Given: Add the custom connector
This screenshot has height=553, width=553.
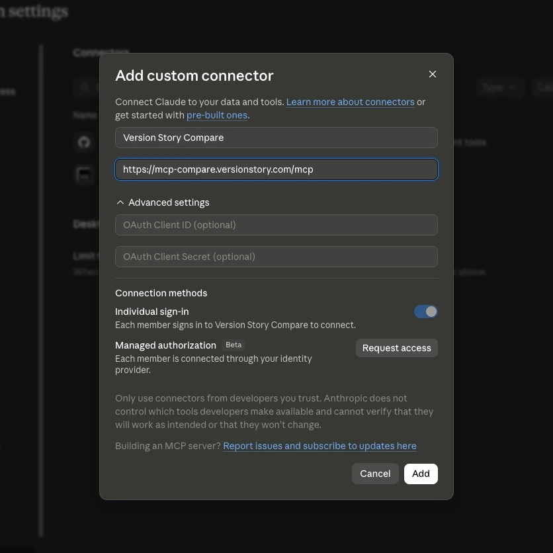Looking at the screenshot, I should (x=421, y=474).
